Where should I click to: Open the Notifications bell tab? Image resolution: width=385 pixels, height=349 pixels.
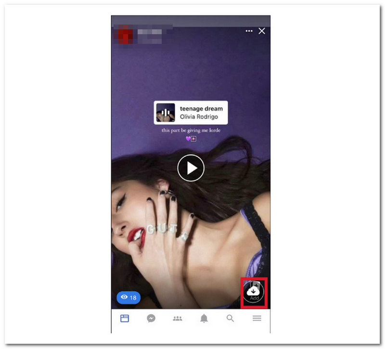coord(204,318)
